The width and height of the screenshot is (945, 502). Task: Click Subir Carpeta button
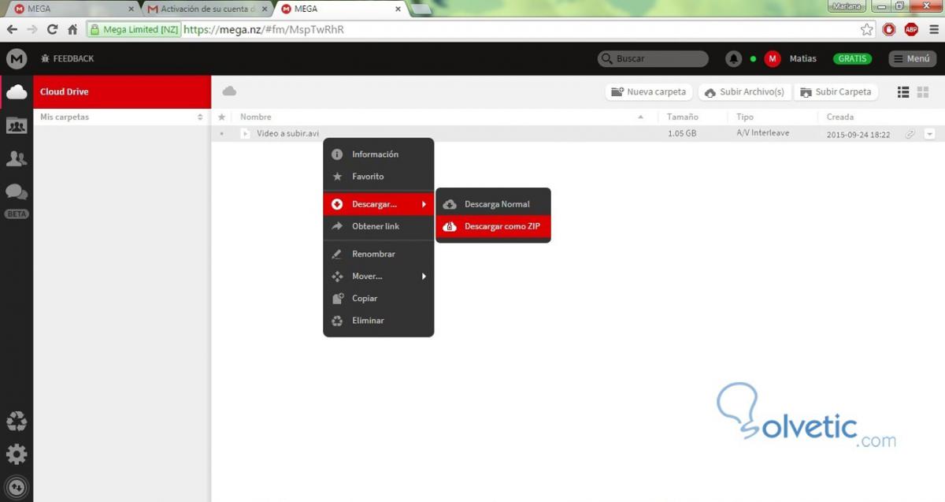point(836,92)
